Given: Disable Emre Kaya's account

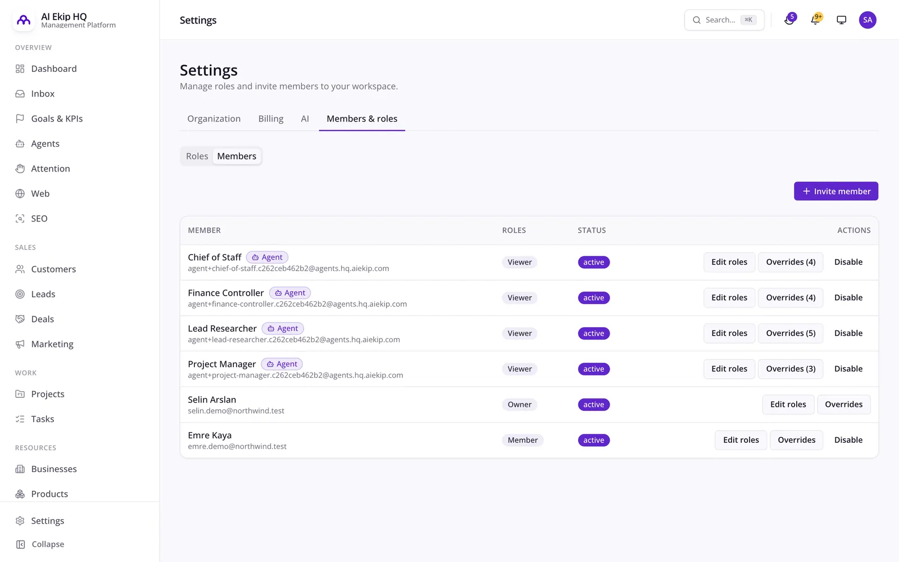Looking at the screenshot, I should 848,440.
